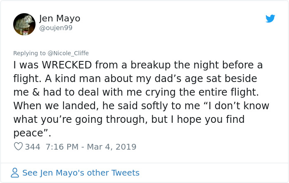Click the Twitter bird logo
289x183 pixels.
pos(270,19)
